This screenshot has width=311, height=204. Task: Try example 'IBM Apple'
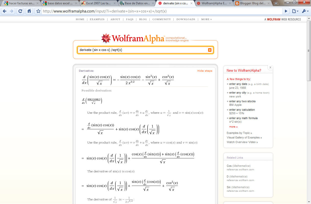click(x=235, y=105)
